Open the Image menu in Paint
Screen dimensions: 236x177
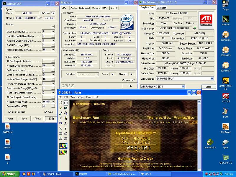[81, 97]
